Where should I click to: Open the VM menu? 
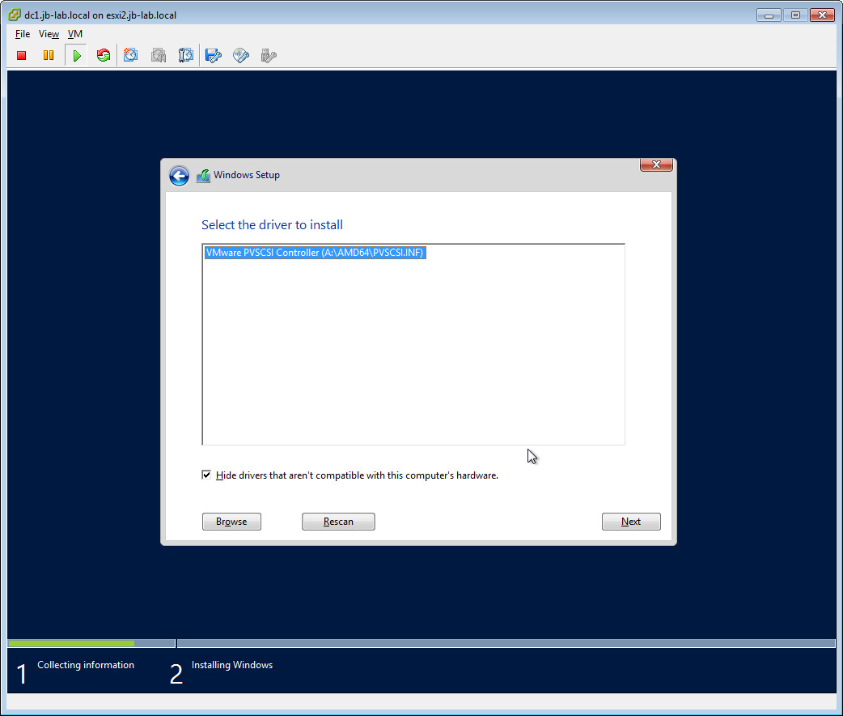(x=75, y=34)
